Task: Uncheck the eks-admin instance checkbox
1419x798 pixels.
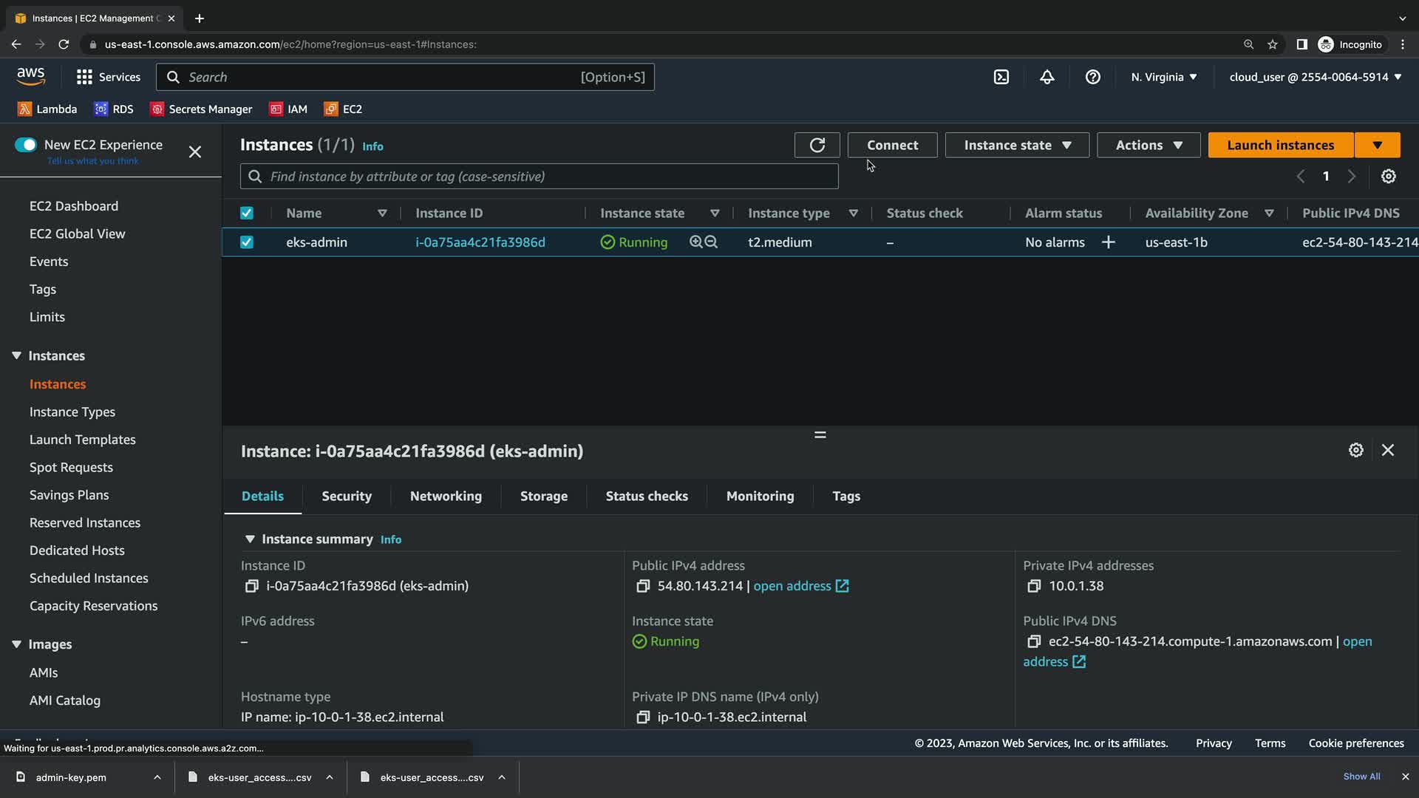Action: [247, 242]
